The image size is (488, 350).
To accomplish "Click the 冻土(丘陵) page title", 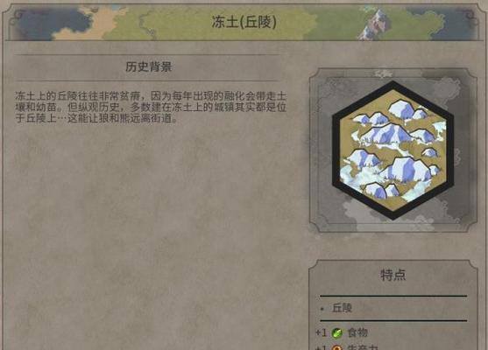I will click(x=244, y=22).
